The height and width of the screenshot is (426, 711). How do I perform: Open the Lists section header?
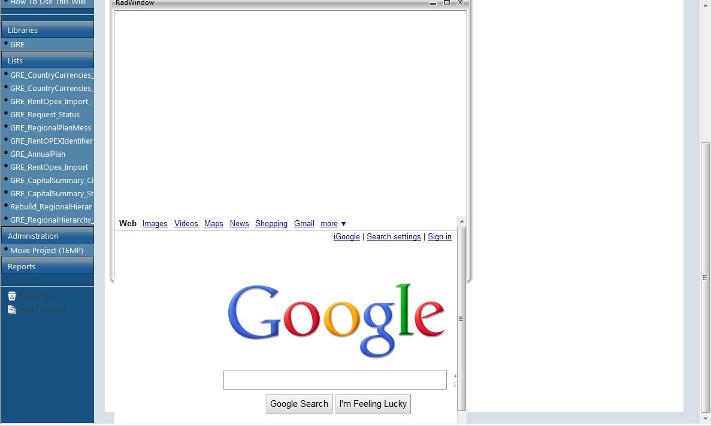tap(47, 60)
